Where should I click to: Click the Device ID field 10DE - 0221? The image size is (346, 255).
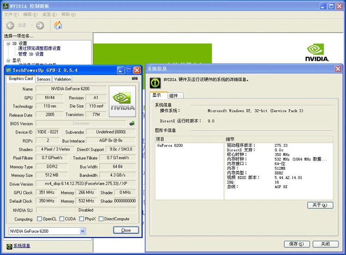[48, 132]
